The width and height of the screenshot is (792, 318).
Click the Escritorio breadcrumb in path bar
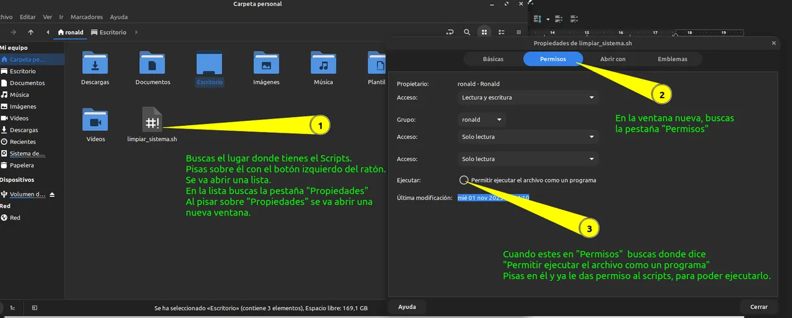[x=108, y=32]
